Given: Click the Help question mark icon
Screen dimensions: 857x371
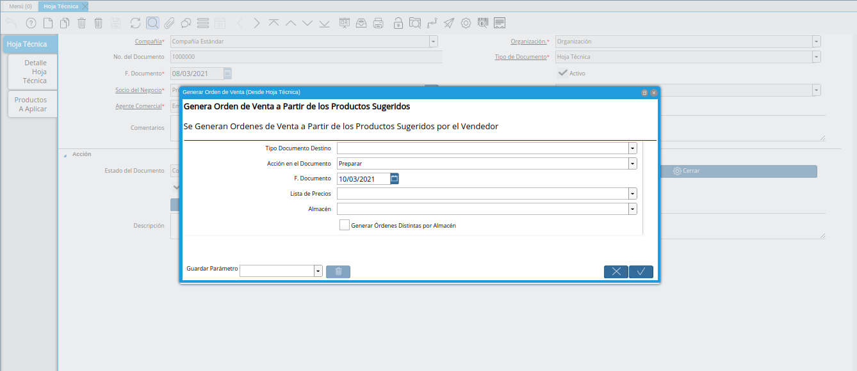Looking at the screenshot, I should point(31,24).
